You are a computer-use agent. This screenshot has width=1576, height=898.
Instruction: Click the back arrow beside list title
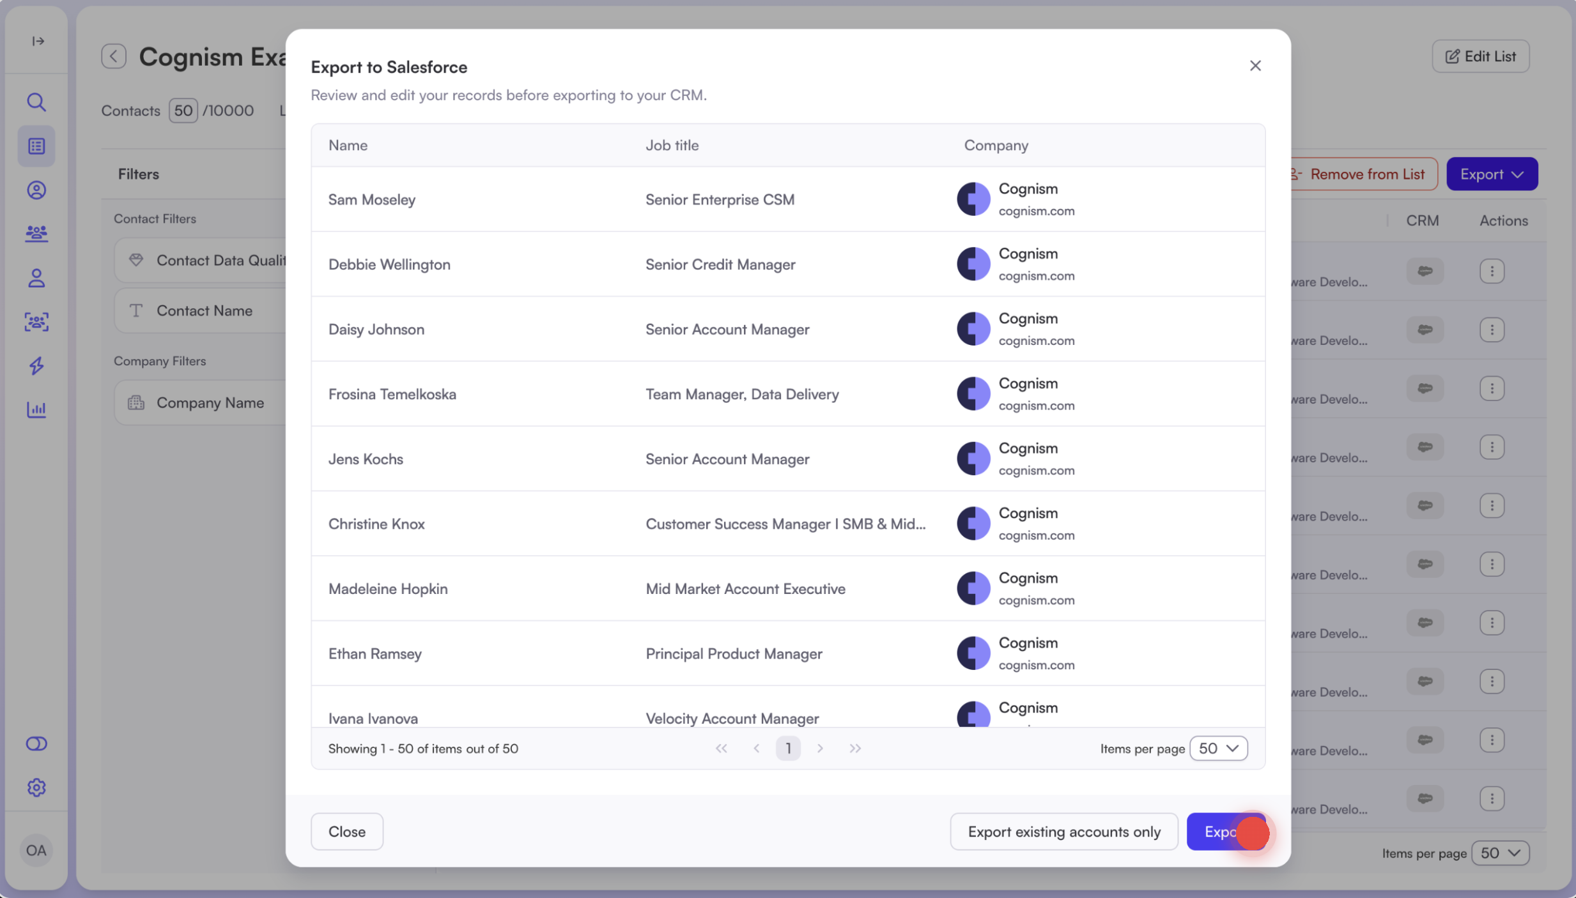click(114, 56)
